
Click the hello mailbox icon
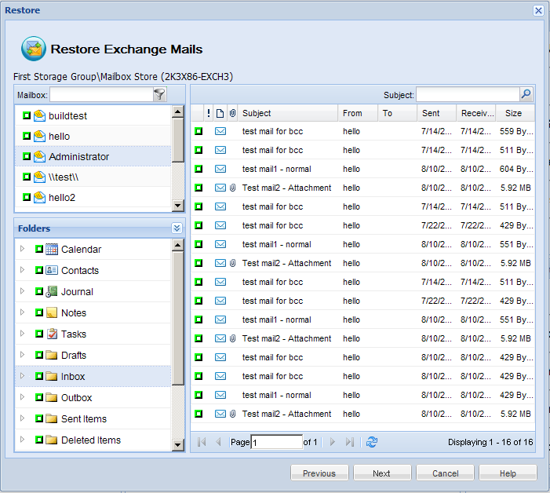point(40,136)
